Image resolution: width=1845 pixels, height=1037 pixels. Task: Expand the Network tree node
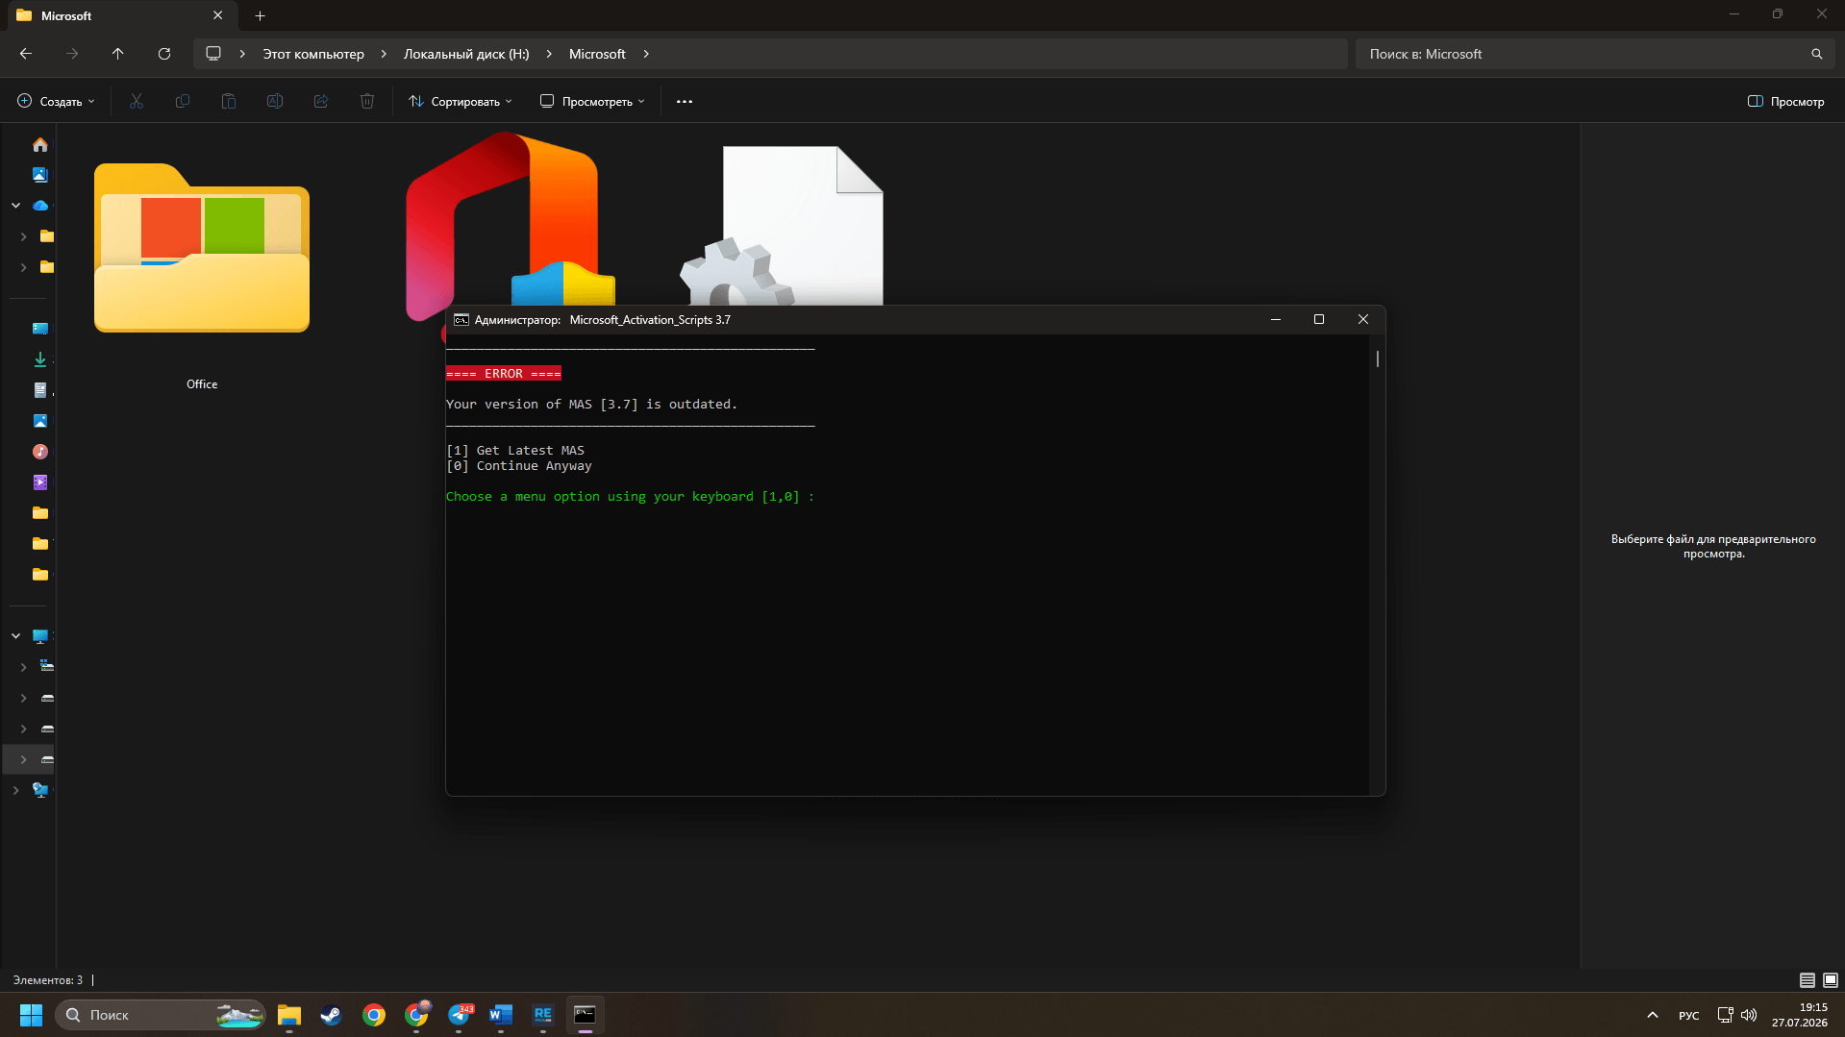point(16,790)
